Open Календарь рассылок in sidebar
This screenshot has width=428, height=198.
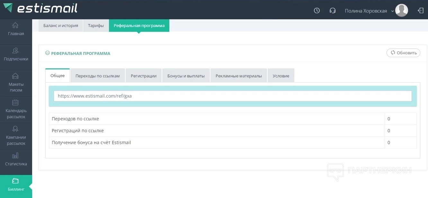pos(16,109)
